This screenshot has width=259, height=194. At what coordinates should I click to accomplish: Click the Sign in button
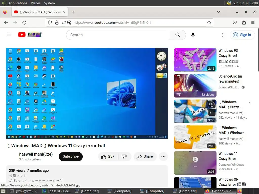pos(242,35)
